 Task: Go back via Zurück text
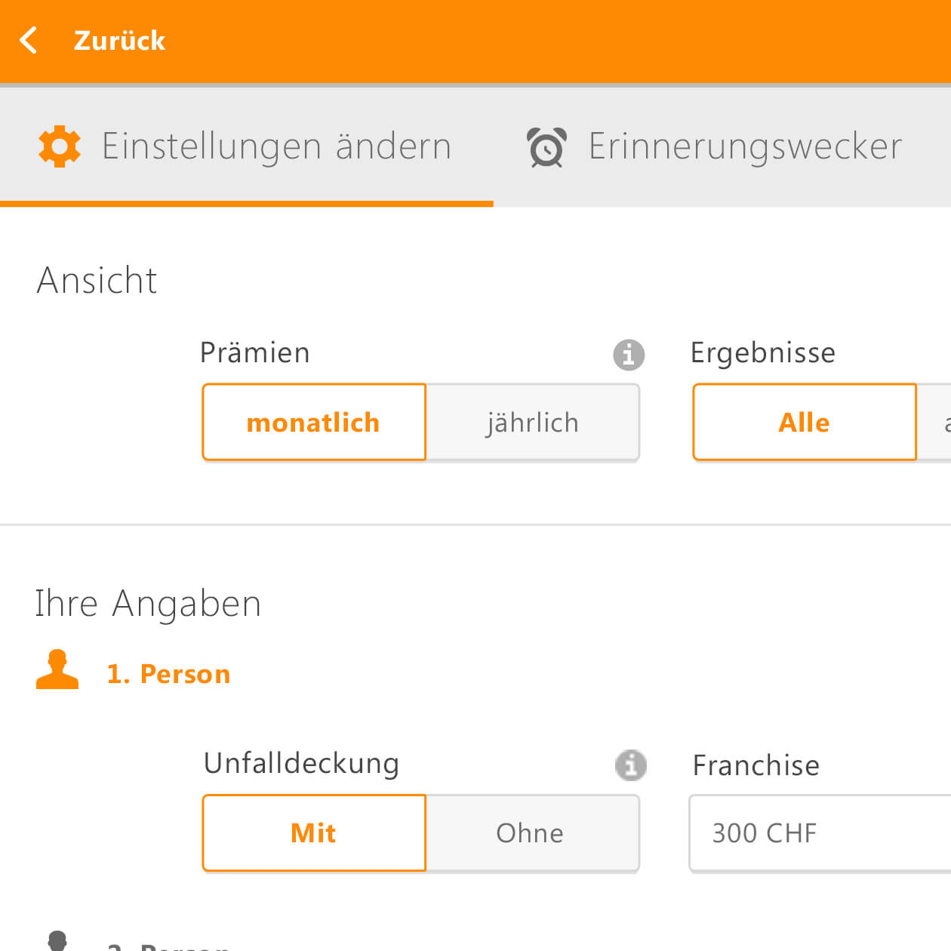[119, 40]
